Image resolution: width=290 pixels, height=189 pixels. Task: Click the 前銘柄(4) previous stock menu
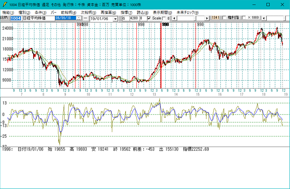tap(68, 13)
